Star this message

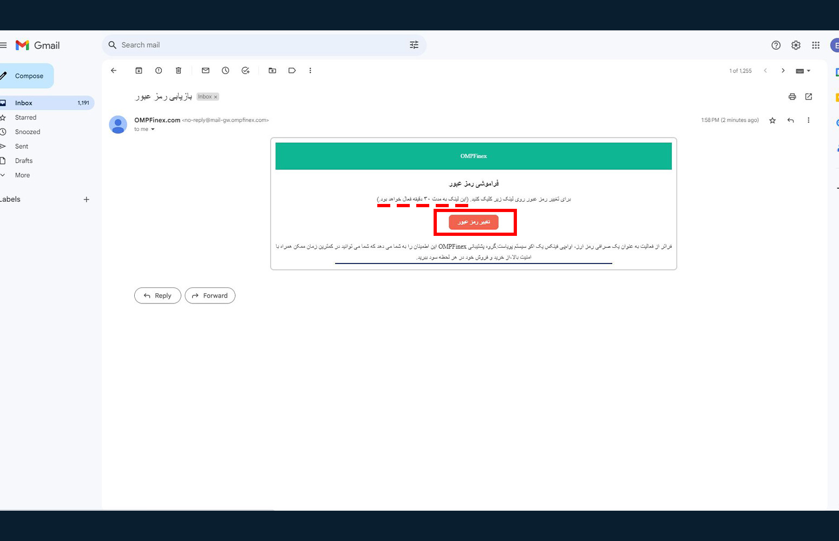point(772,120)
